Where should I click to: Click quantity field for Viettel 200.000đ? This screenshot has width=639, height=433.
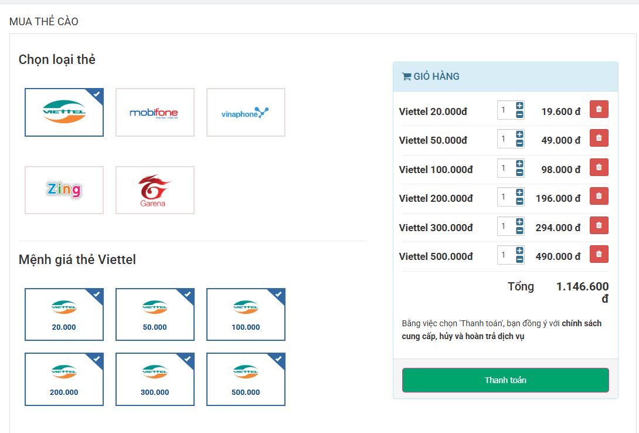click(x=505, y=197)
